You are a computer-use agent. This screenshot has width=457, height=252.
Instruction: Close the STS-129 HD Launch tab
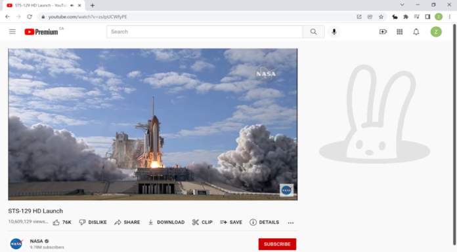(x=79, y=5)
